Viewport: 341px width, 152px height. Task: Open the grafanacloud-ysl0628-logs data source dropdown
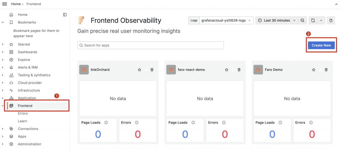[226, 20]
